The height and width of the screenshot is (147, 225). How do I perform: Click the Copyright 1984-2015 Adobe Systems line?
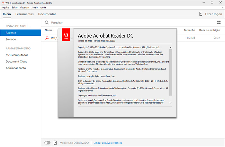tap(119, 47)
